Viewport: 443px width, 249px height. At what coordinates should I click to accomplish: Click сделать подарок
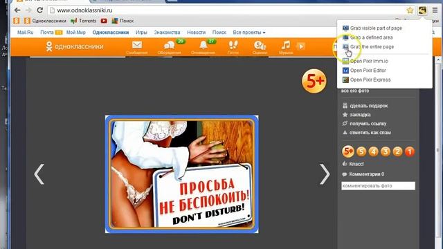[x=365, y=106]
